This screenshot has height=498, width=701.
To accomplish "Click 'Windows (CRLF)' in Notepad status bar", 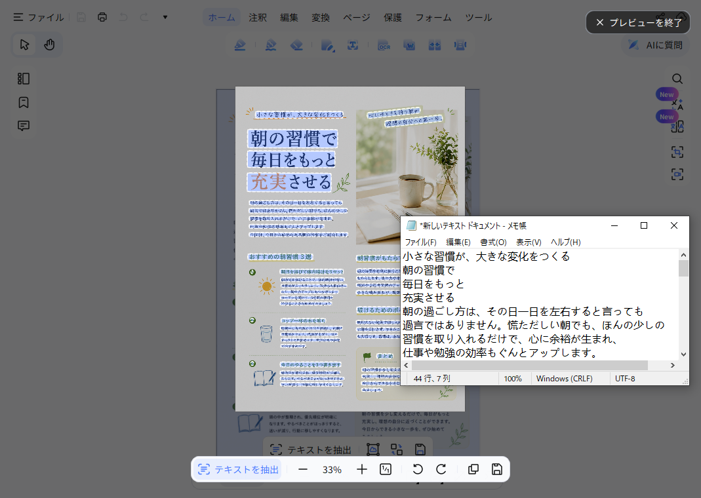I will [564, 379].
